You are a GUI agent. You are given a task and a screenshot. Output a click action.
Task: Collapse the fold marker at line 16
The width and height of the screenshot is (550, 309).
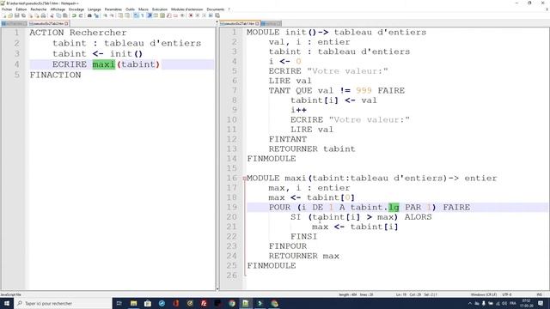click(x=244, y=179)
